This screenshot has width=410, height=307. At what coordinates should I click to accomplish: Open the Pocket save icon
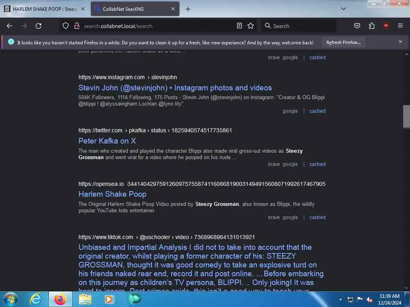tap(357, 26)
